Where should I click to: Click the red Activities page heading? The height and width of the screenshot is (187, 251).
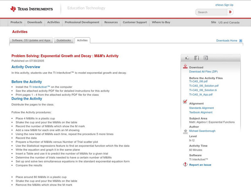20,32
